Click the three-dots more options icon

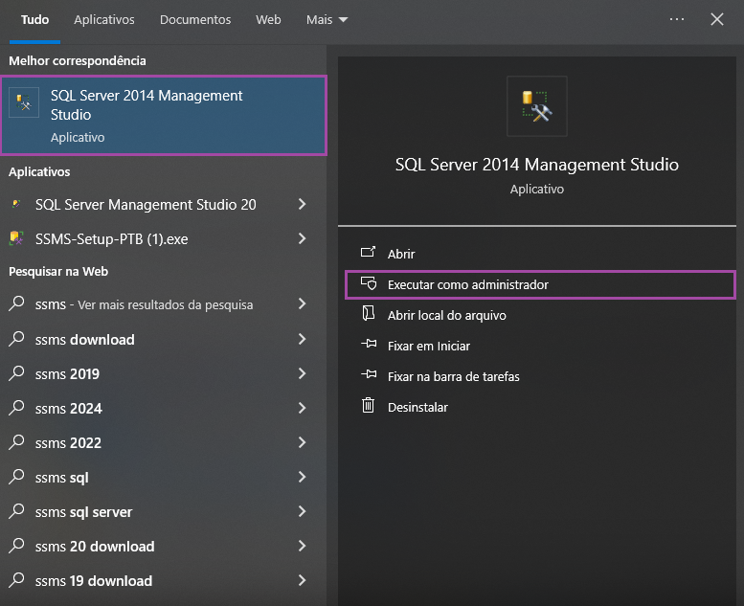coord(677,19)
